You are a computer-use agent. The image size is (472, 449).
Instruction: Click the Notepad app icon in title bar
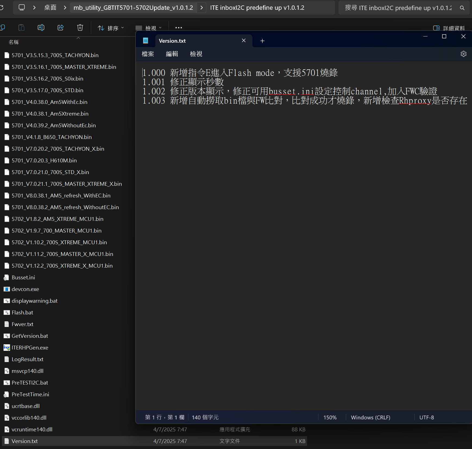[146, 41]
